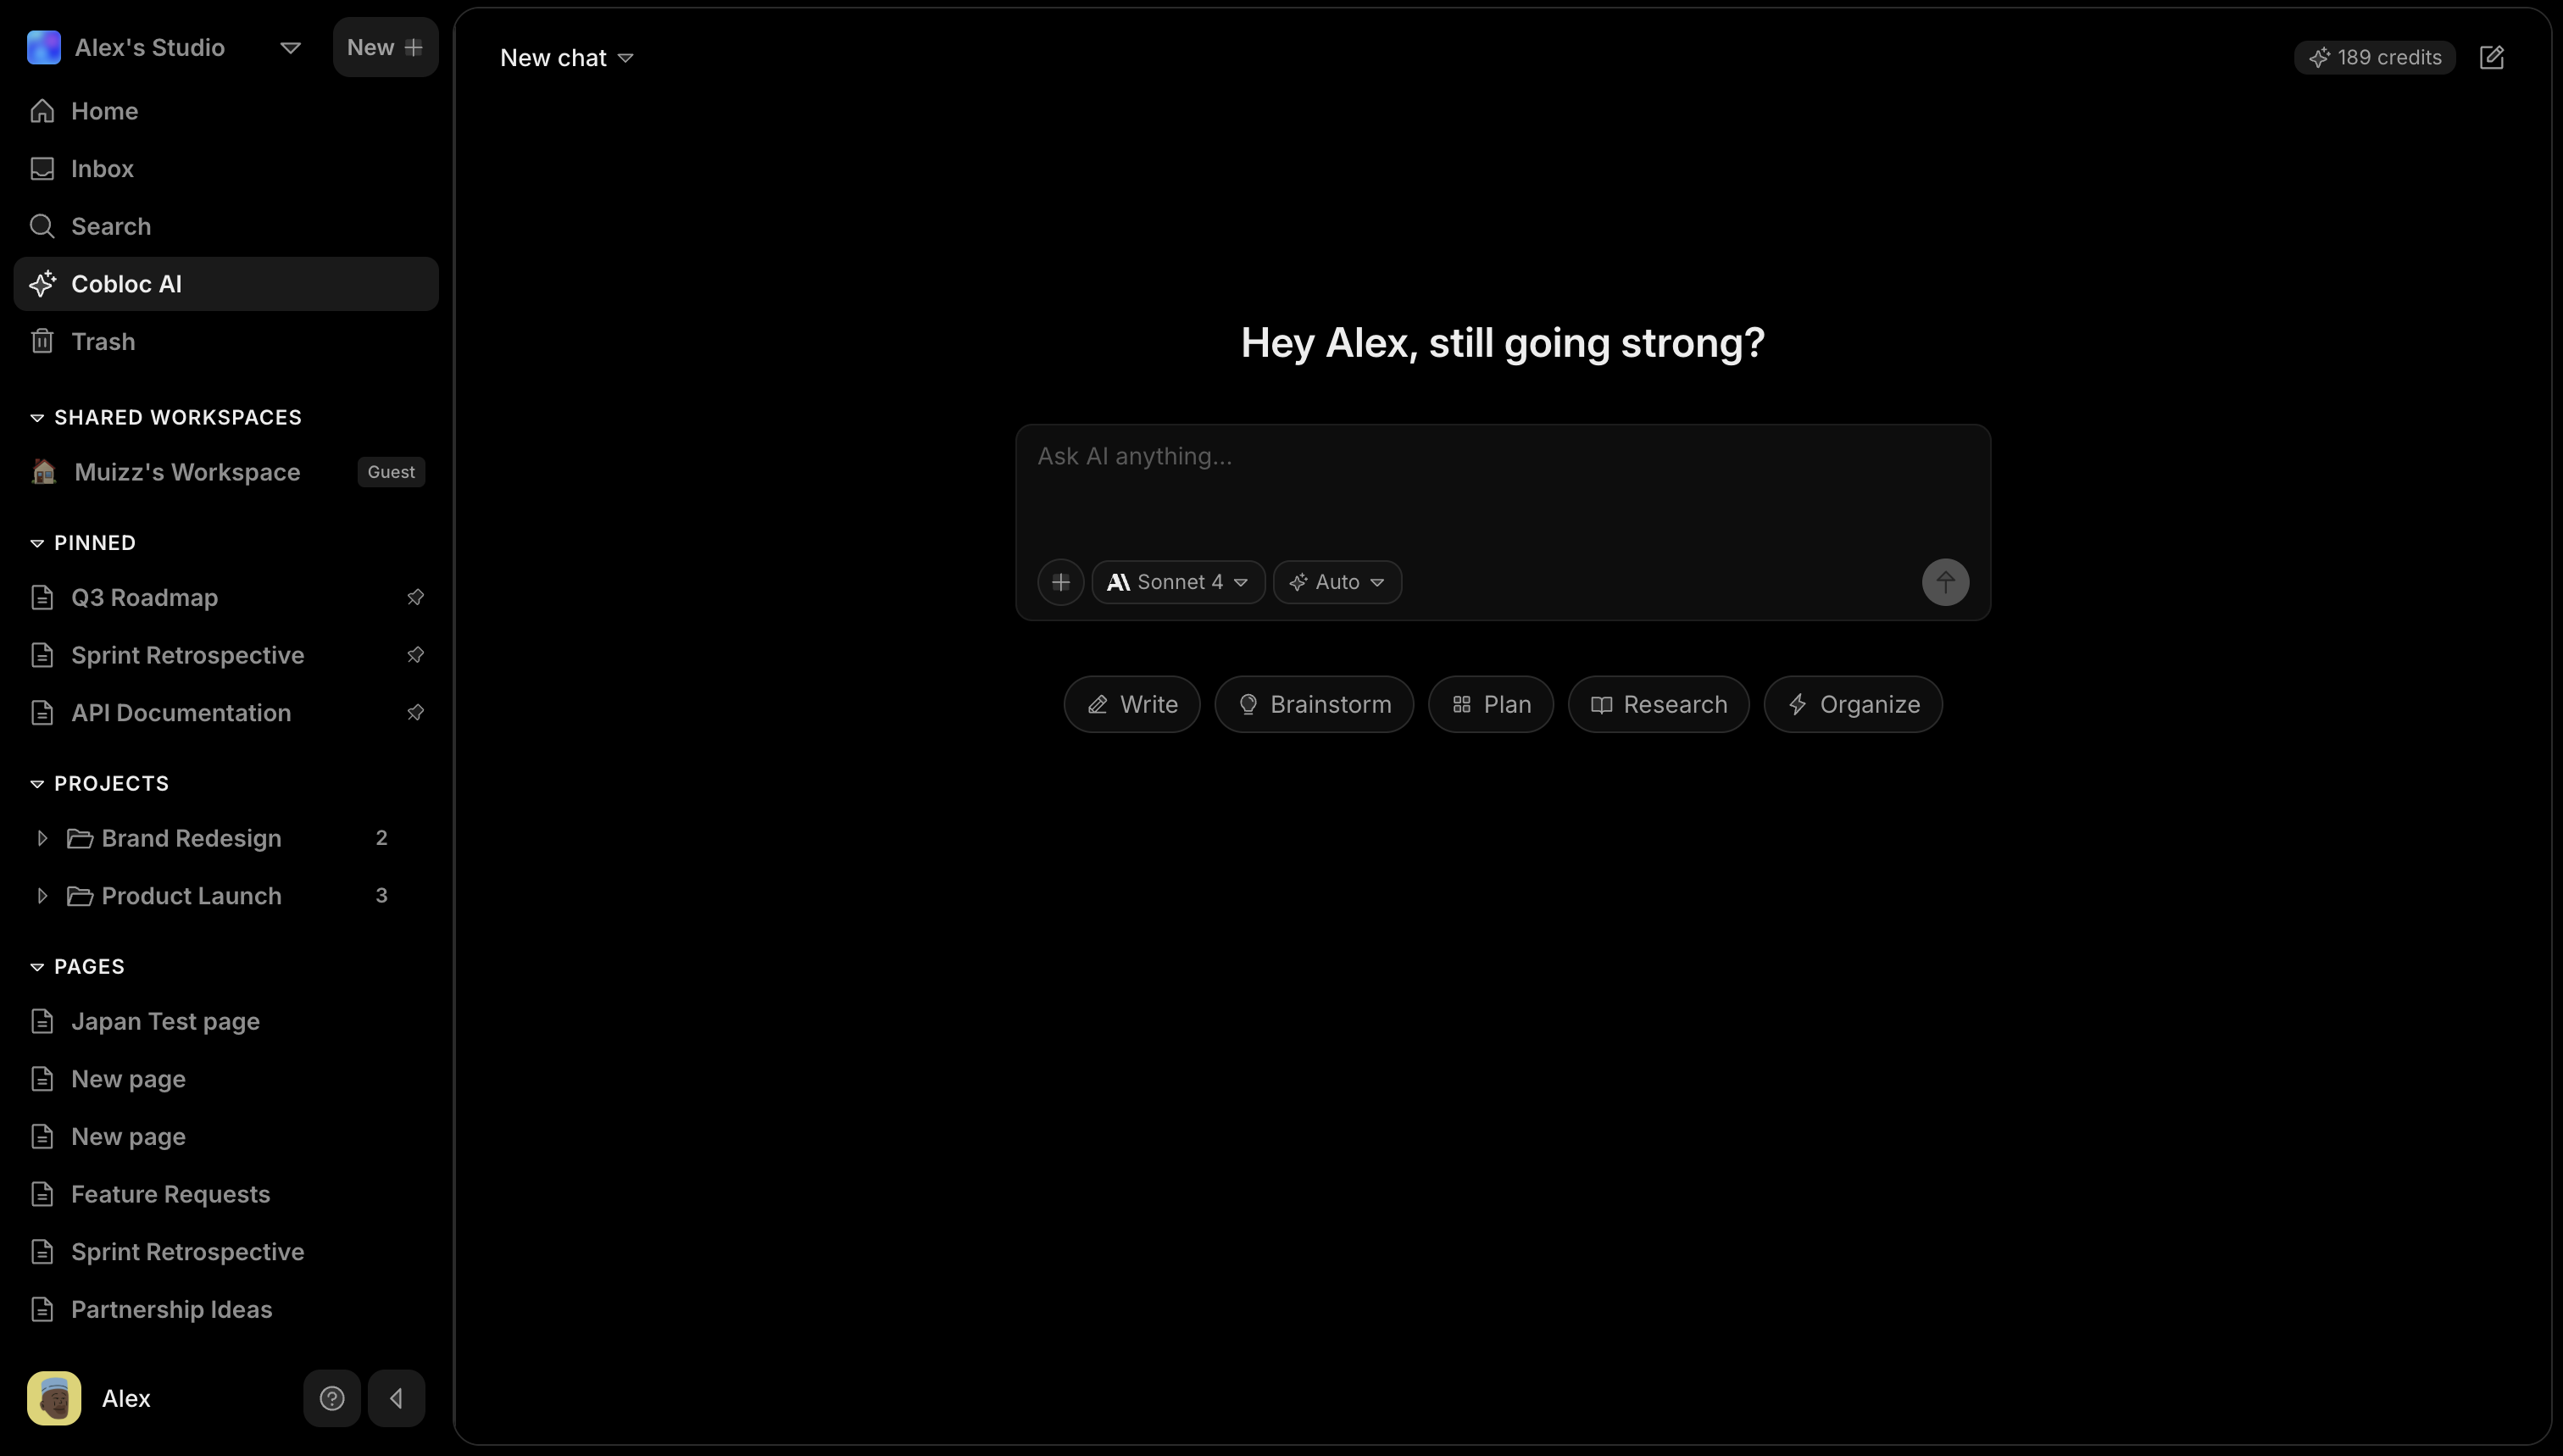Unpin Sprint Retrospective from Pinned
This screenshot has height=1456, width=2563.
[417, 655]
